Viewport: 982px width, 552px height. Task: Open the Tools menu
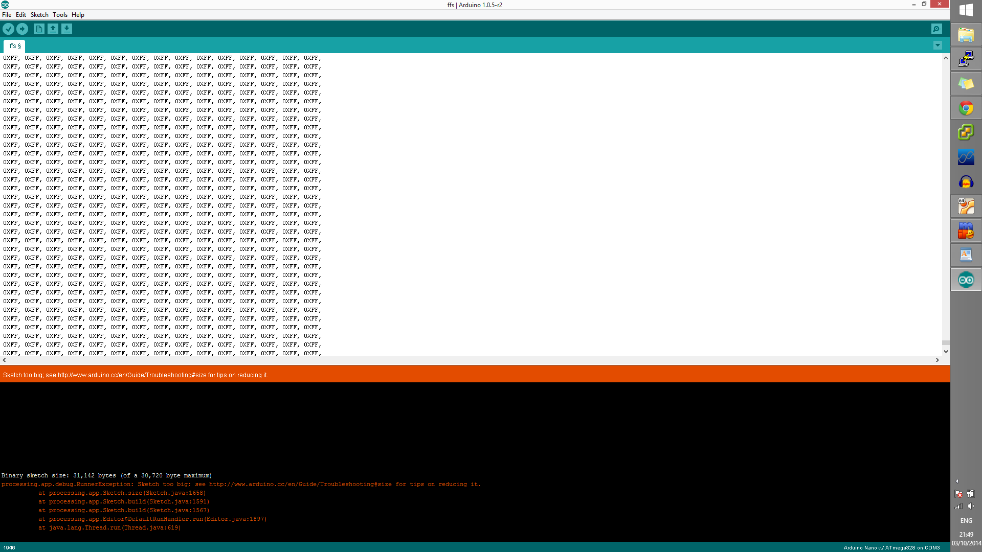pyautogui.click(x=60, y=14)
